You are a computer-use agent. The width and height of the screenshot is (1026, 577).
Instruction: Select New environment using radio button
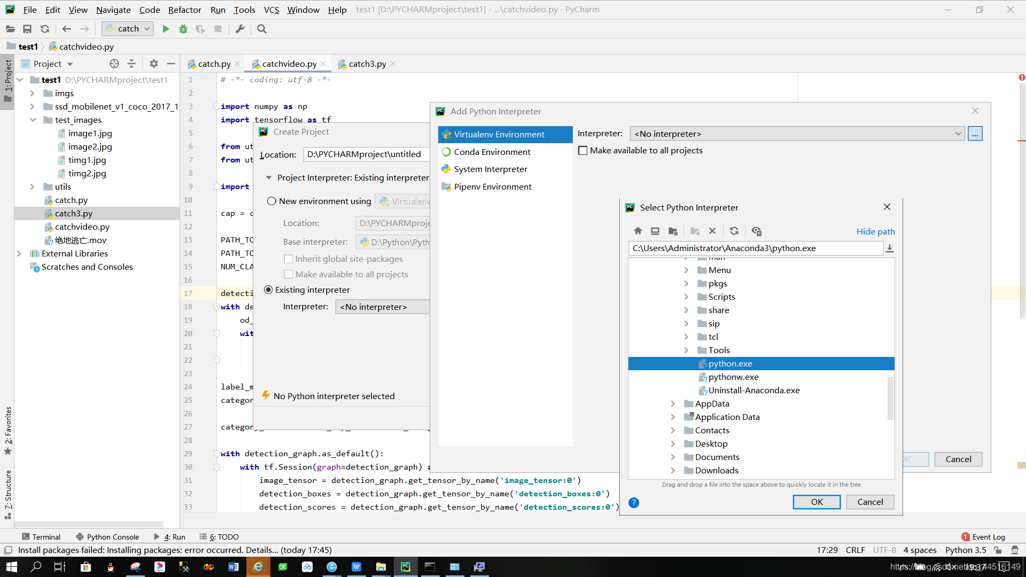pyautogui.click(x=271, y=201)
